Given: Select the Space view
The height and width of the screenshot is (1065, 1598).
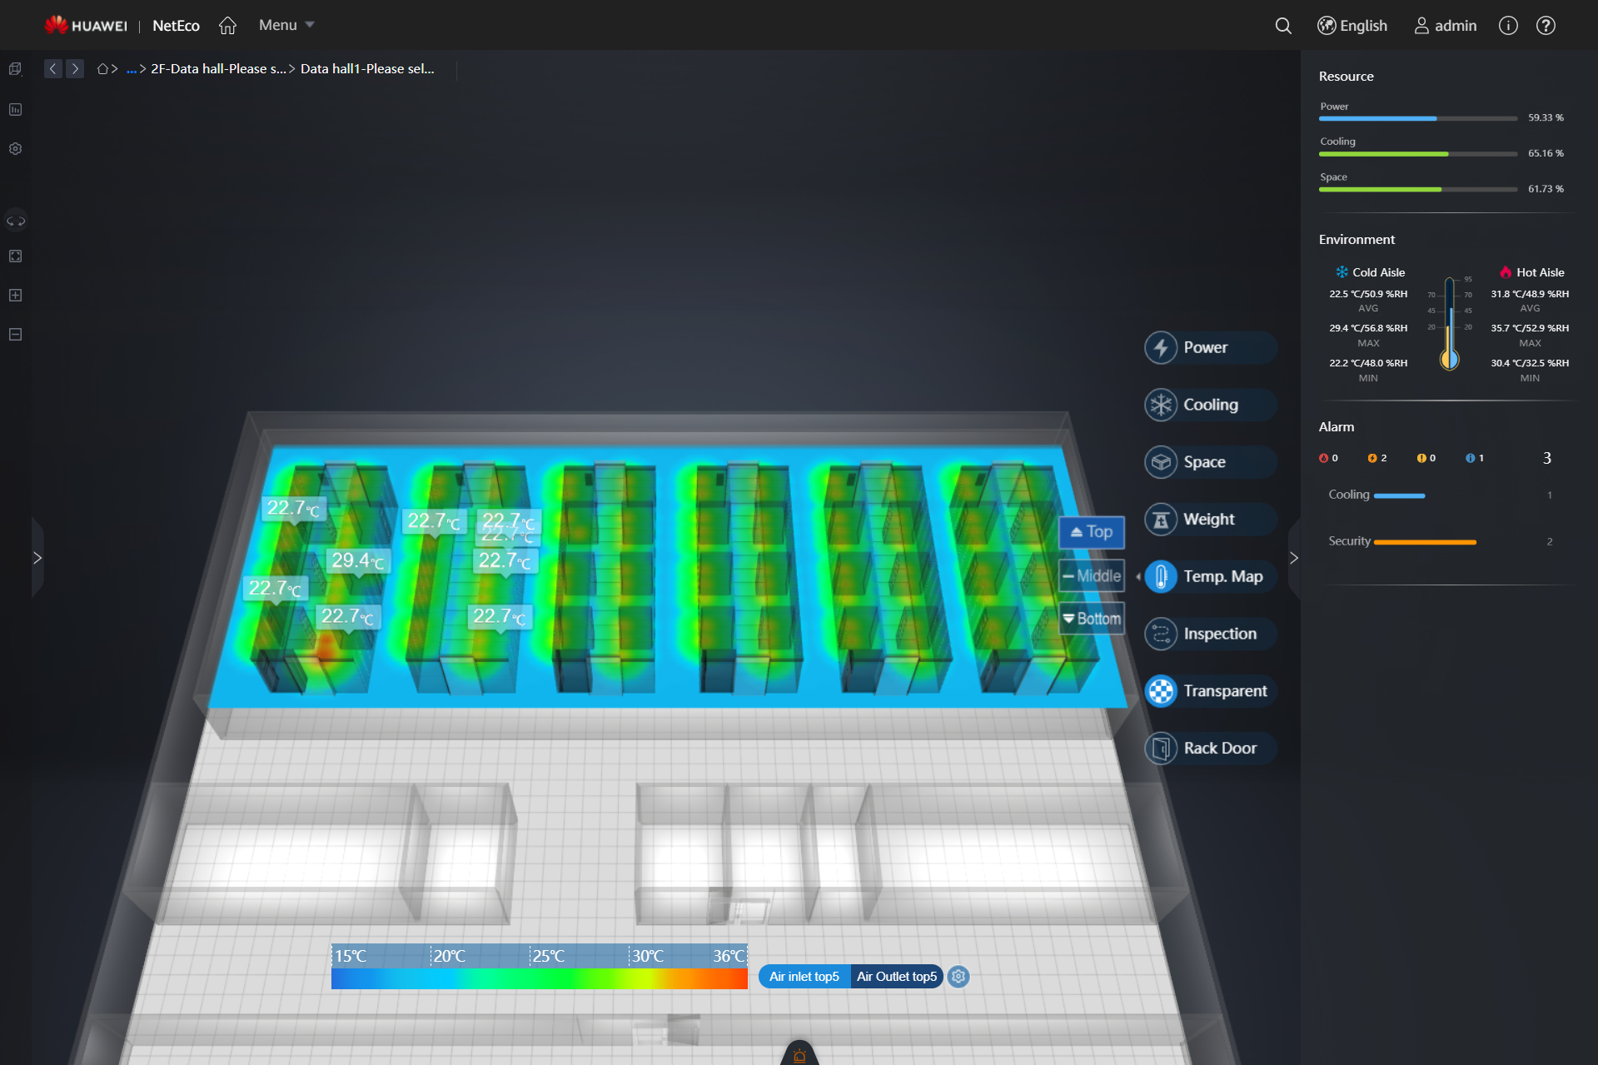Looking at the screenshot, I should coord(1208,461).
